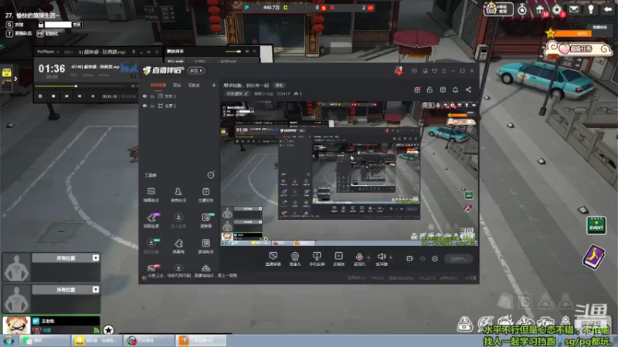Open toolbox settings circle icon

pyautogui.click(x=211, y=175)
